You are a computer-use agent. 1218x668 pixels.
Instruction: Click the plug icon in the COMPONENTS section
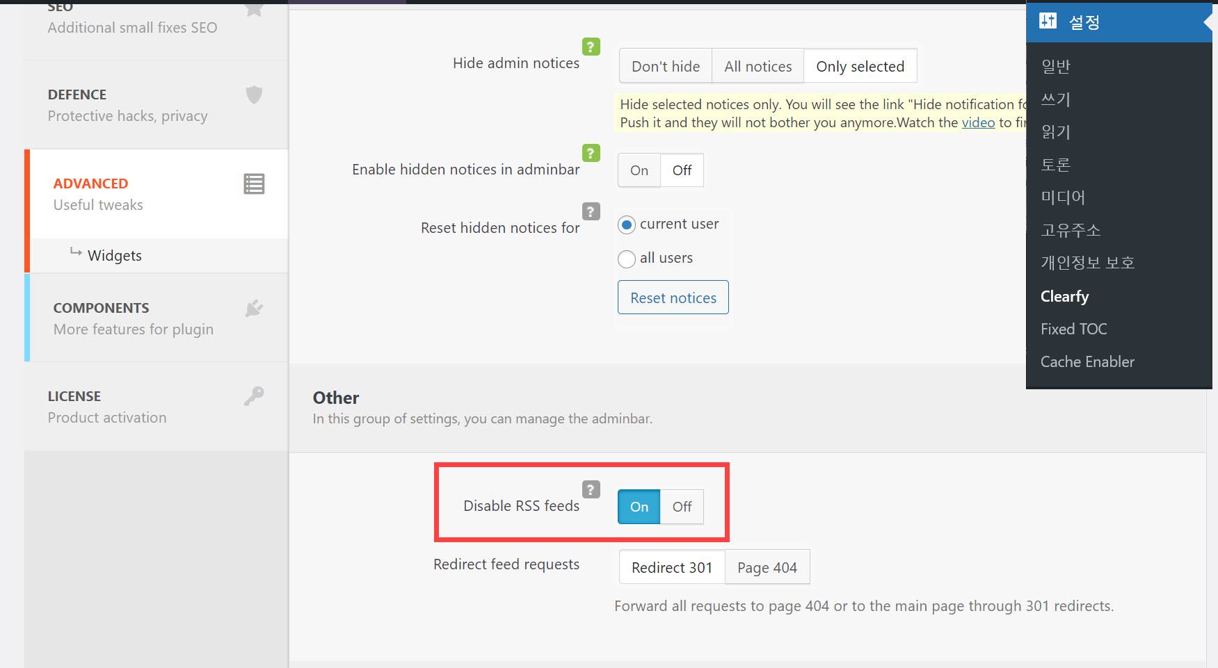tap(254, 308)
